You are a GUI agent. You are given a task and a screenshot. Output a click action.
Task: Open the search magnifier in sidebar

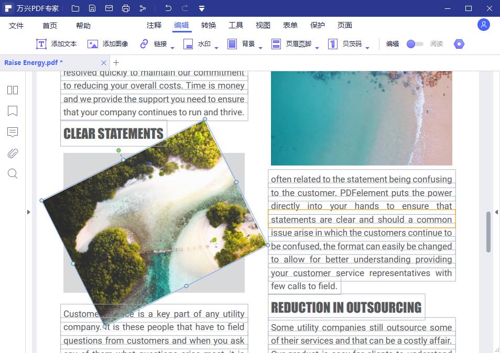click(x=13, y=174)
